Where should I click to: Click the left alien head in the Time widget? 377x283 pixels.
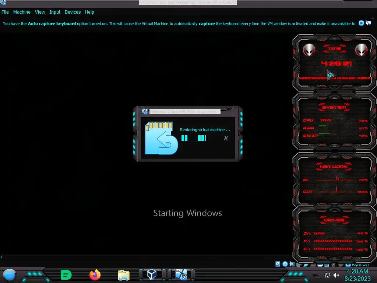tap(309, 50)
